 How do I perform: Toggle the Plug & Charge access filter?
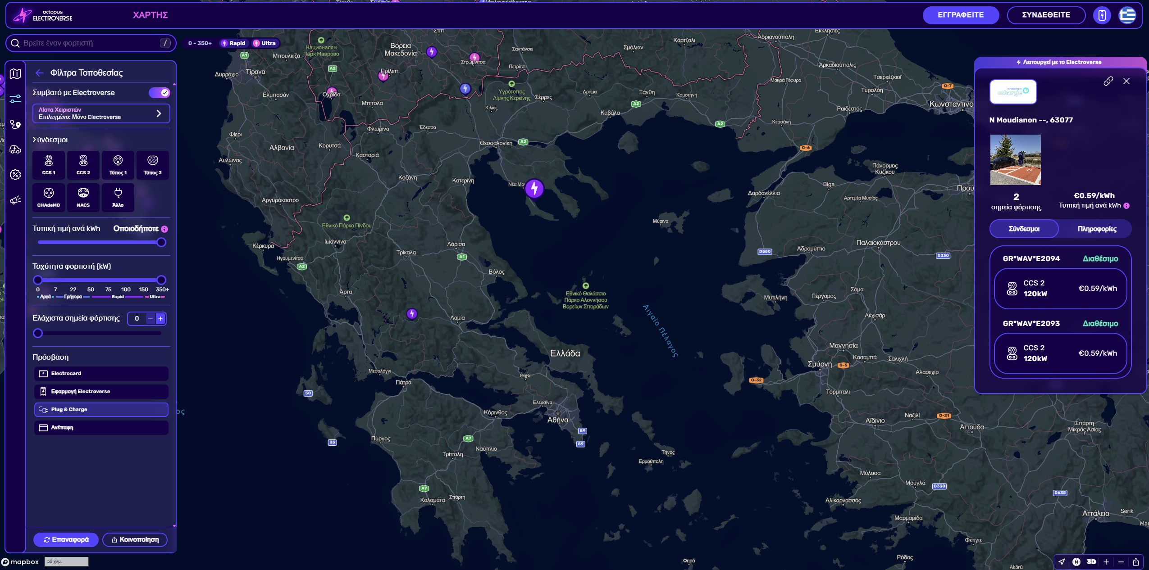tap(101, 409)
